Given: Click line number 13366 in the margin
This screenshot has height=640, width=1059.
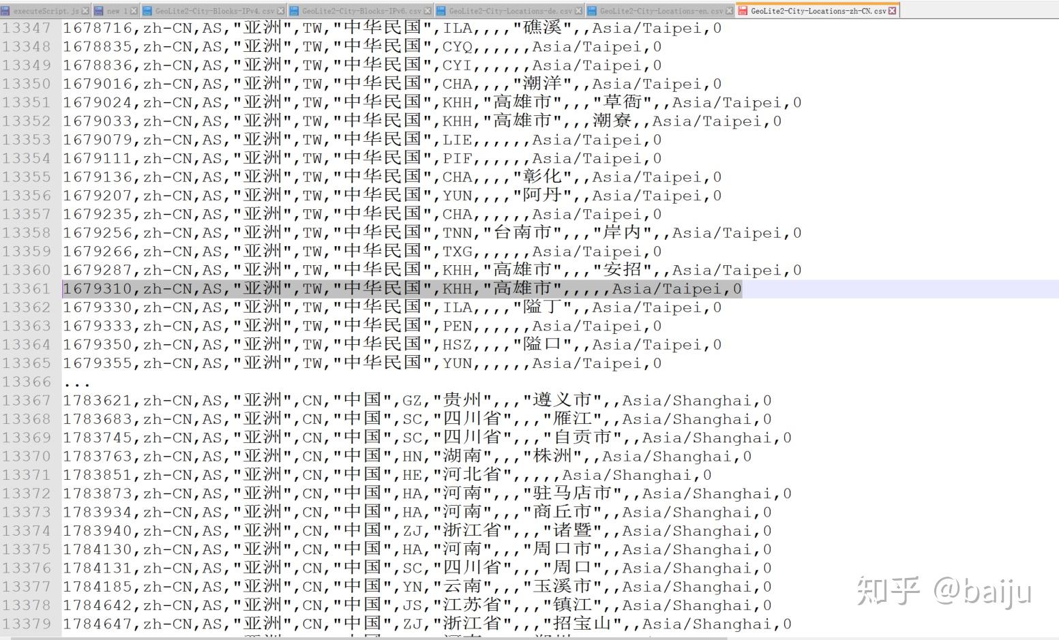Looking at the screenshot, I should coord(27,382).
